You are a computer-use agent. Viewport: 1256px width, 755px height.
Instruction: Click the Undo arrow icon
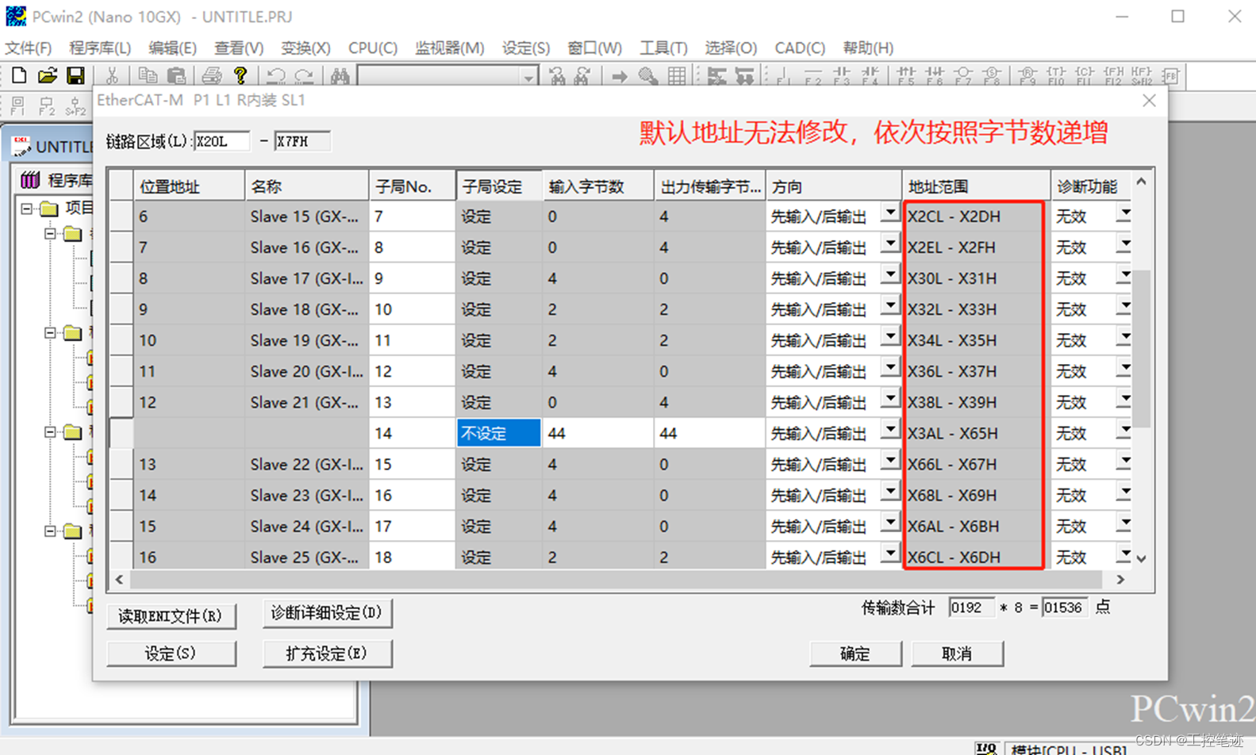[275, 75]
